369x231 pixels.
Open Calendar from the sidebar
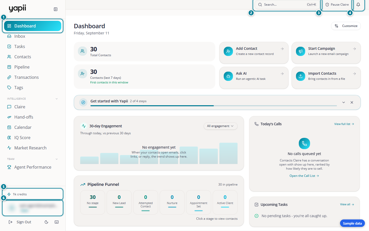33,127
